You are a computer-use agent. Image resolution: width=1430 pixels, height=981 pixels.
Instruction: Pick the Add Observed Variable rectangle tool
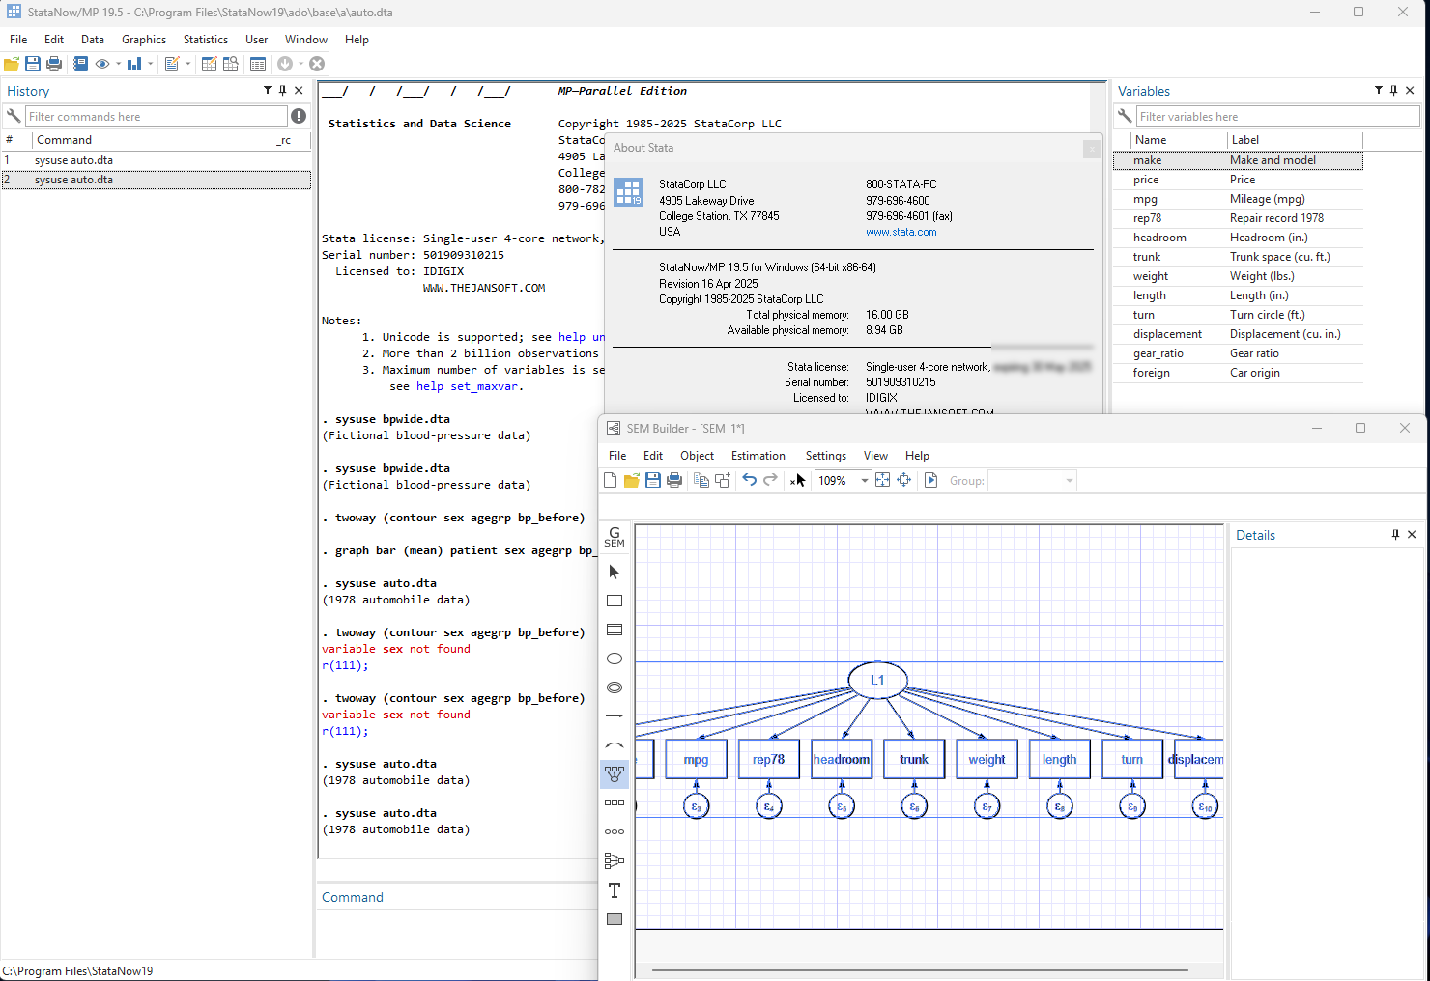(615, 601)
